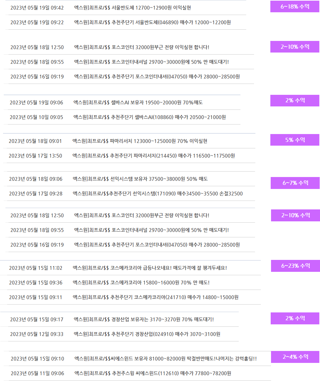This screenshot has height=382, width=320.
Task: Select the 추천주단기 셀바스AI(108860) 매수가 row
Action: point(149,117)
